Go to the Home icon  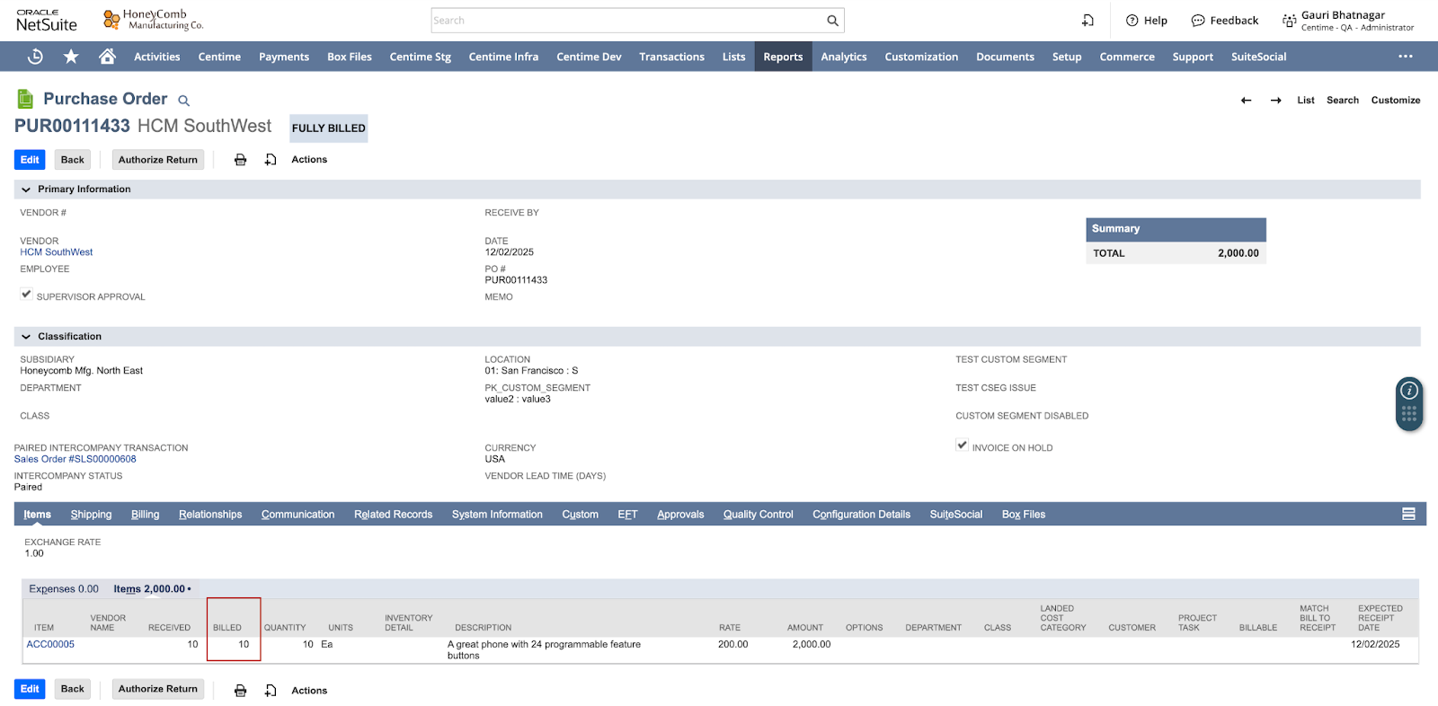click(x=107, y=57)
